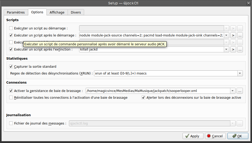Image resolution: width=252 pixels, height=143 pixels.
Task: Uncheck "Capturer la sortie standard"
Action: (11, 66)
